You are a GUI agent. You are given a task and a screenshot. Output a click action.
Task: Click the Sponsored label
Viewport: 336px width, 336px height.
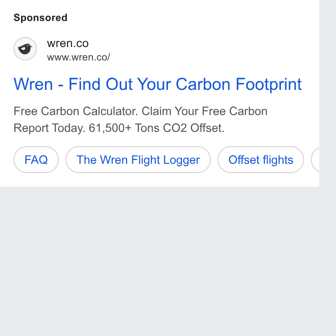click(x=40, y=18)
